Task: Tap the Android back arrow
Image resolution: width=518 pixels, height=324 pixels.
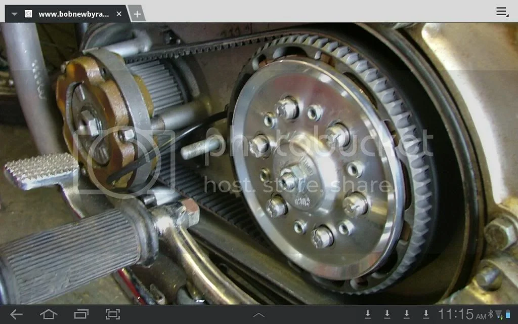Action: pos(16,314)
